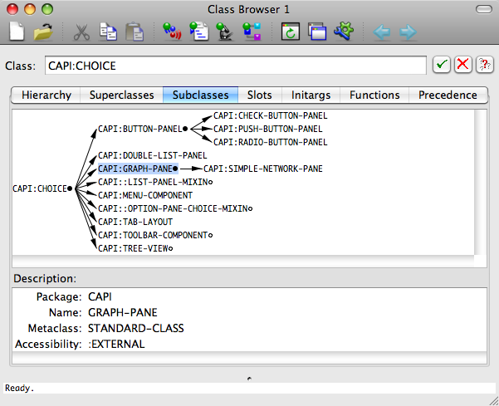Expand the CAPI:TREE-VIEW open circle
Viewport: 499px width, 406px height.
(x=170, y=248)
